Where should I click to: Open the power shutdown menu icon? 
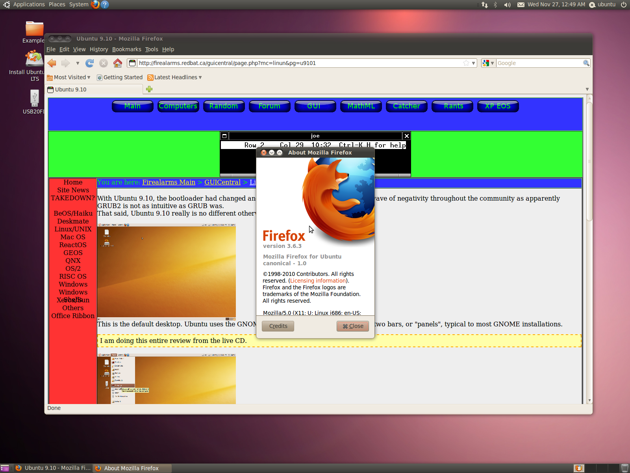(624, 5)
